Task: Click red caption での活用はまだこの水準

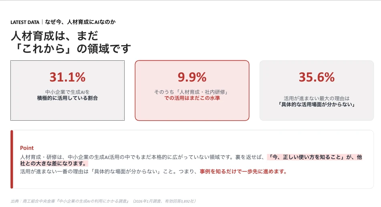Action: 192,98
